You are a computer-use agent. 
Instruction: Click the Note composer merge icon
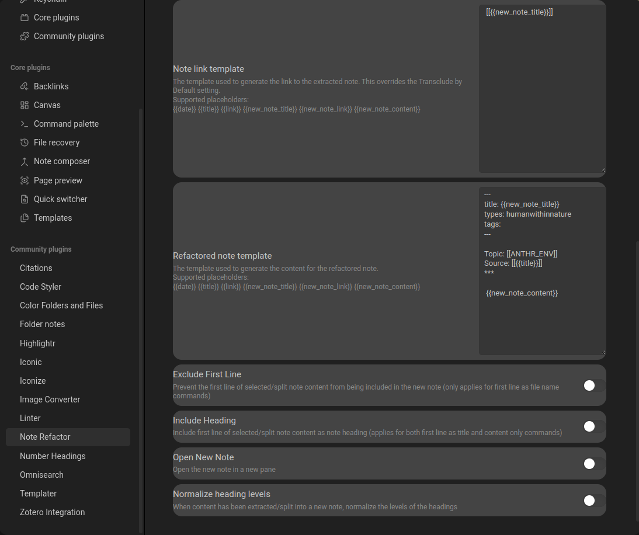[25, 161]
